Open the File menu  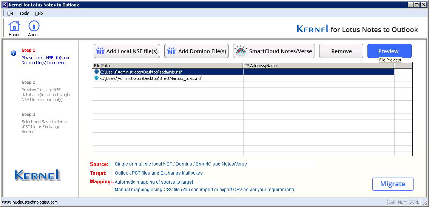coord(11,13)
